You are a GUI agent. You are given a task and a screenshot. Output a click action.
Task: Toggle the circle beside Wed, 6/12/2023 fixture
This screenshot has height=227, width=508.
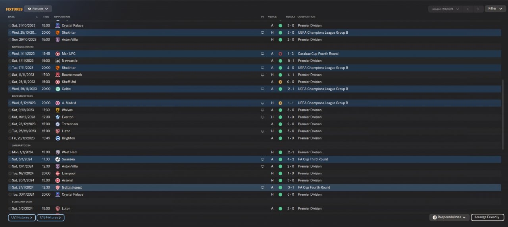coord(10,103)
